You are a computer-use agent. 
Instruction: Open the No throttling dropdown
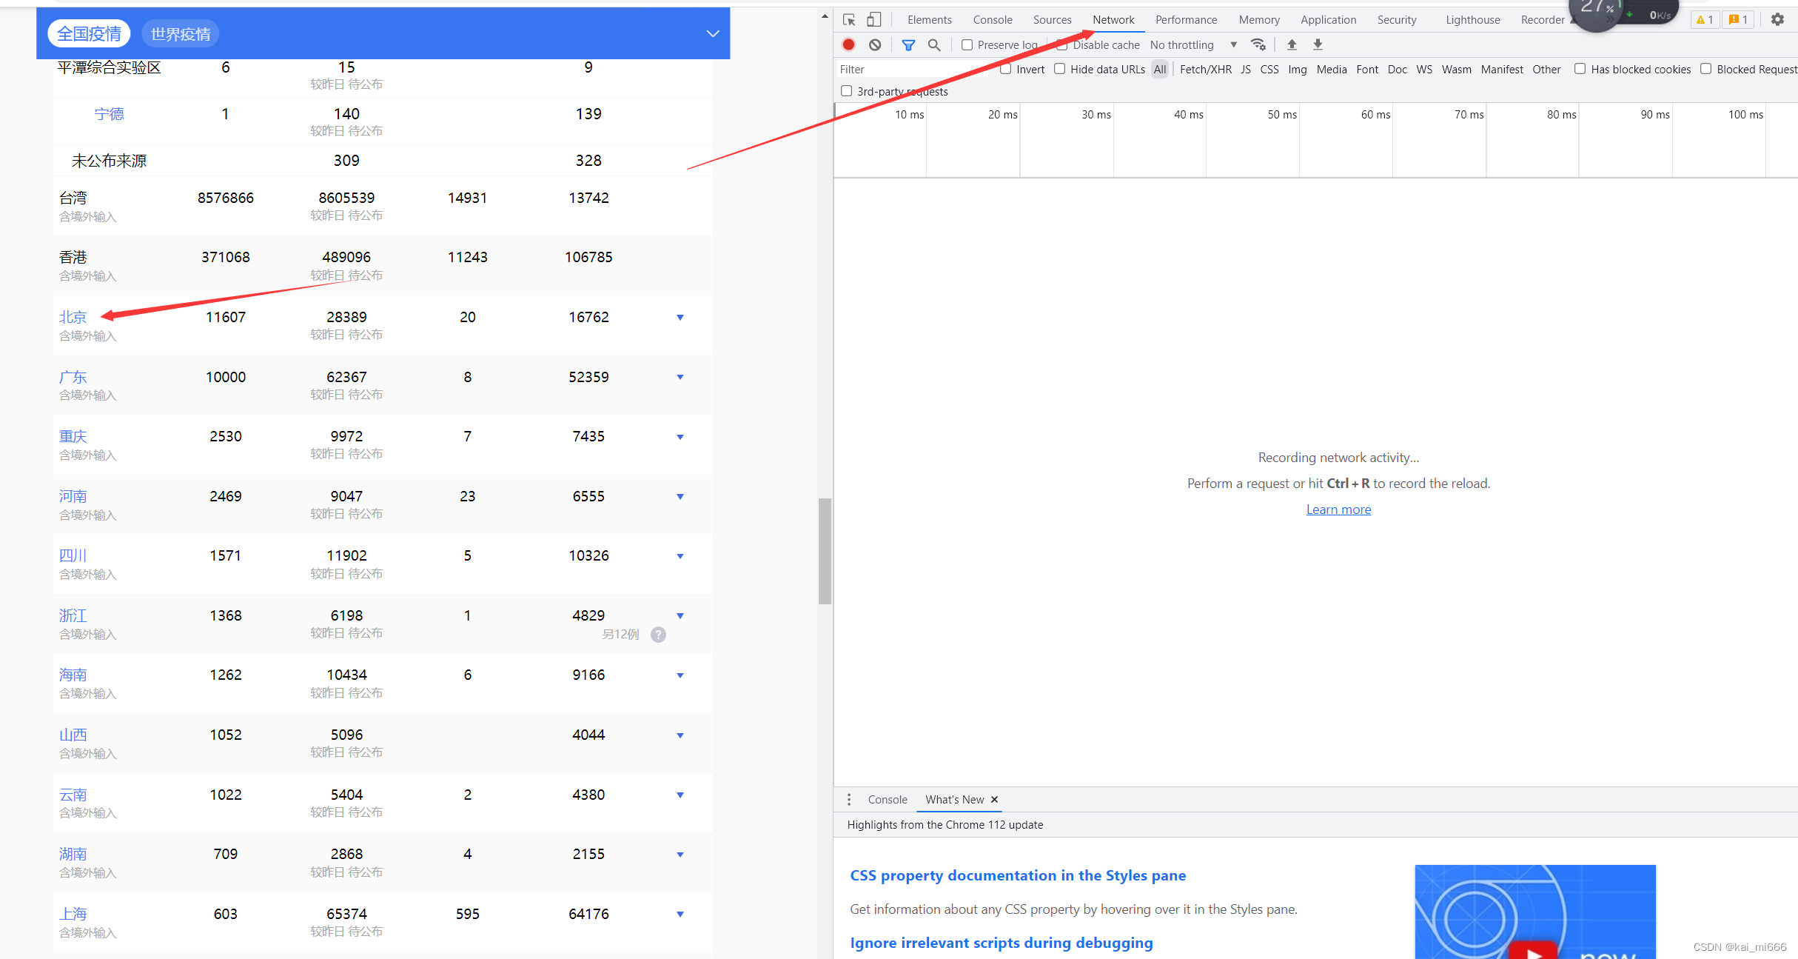point(1193,45)
